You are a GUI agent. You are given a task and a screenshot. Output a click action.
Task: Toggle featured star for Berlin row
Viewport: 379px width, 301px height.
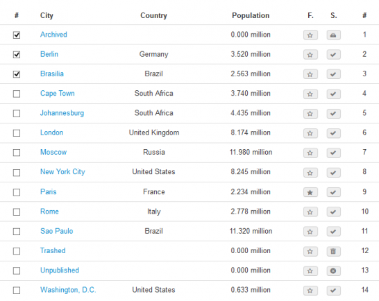click(310, 55)
